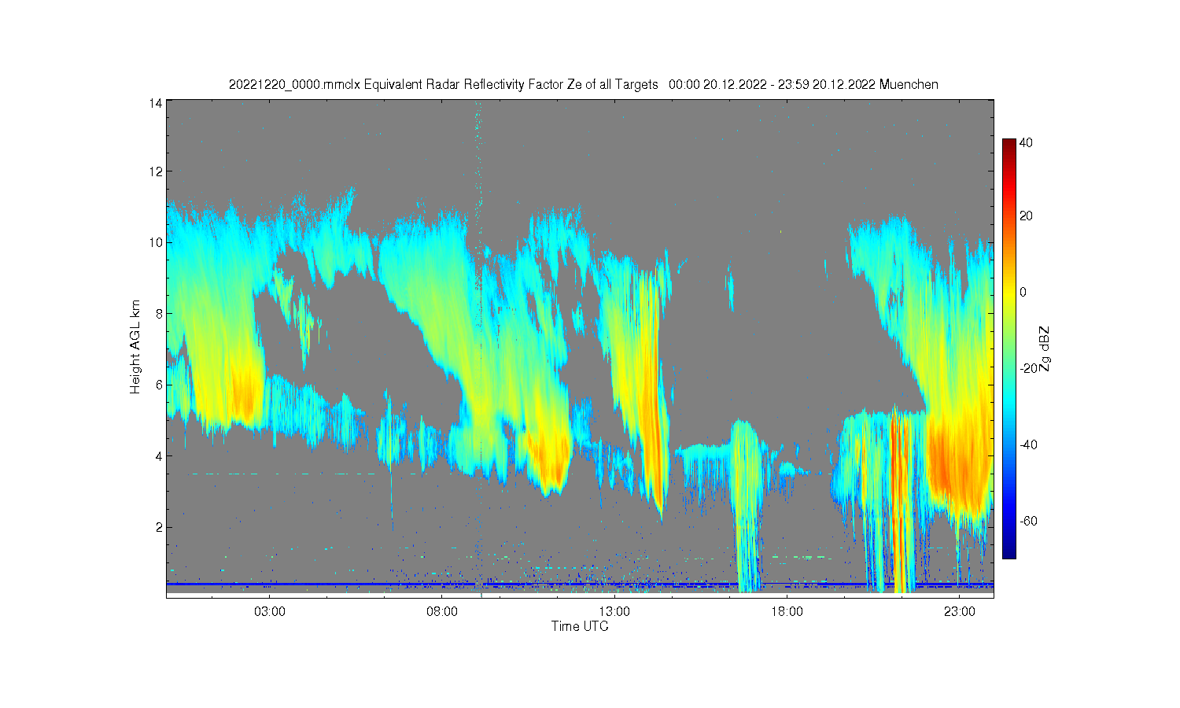Click the colorbar value -60

click(1027, 522)
